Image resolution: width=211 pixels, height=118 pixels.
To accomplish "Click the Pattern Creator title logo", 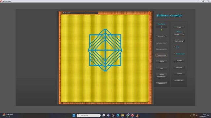I will (169, 15).
